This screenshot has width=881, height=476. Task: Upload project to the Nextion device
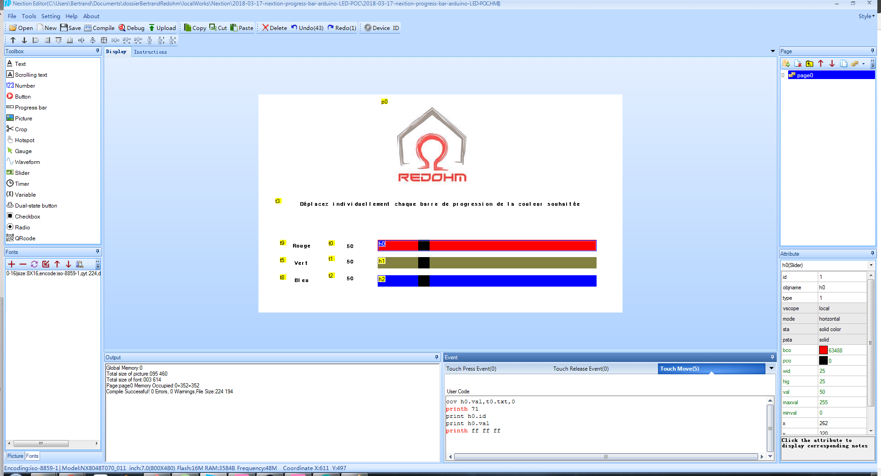tap(162, 28)
